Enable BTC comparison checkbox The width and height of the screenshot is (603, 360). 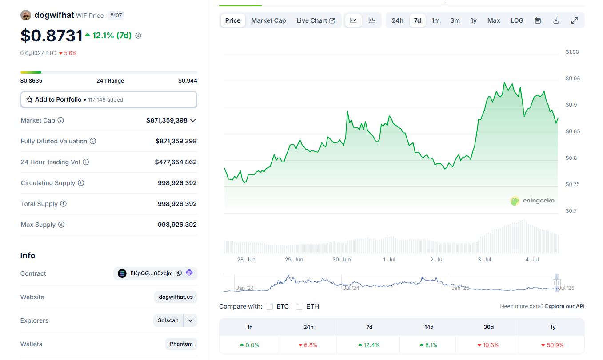[x=269, y=306]
